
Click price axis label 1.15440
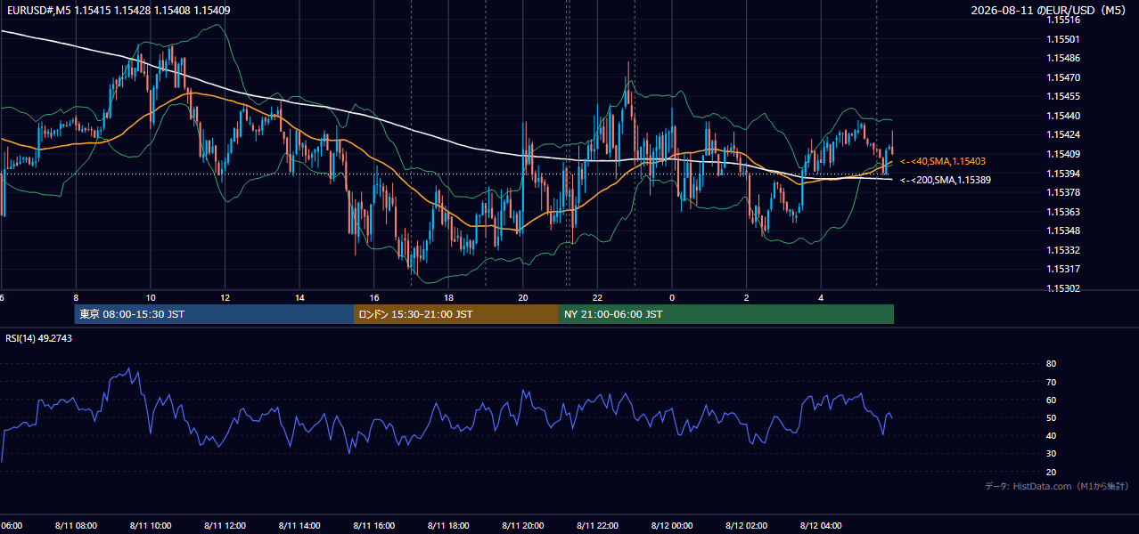[1063, 116]
